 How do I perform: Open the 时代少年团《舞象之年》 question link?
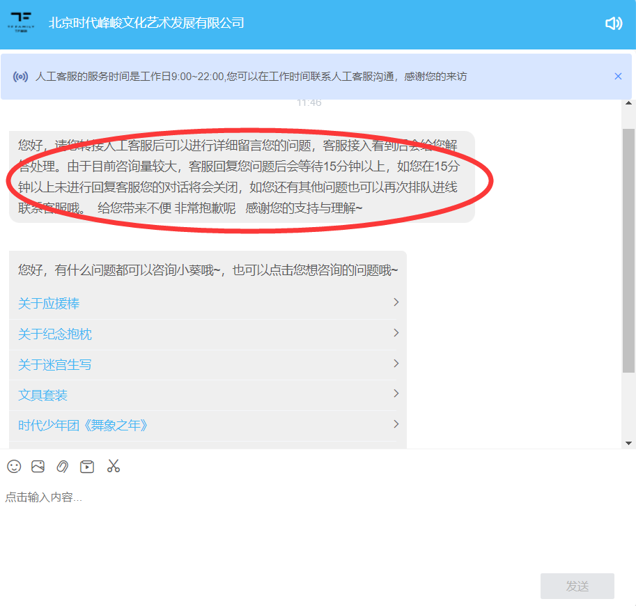pos(83,426)
